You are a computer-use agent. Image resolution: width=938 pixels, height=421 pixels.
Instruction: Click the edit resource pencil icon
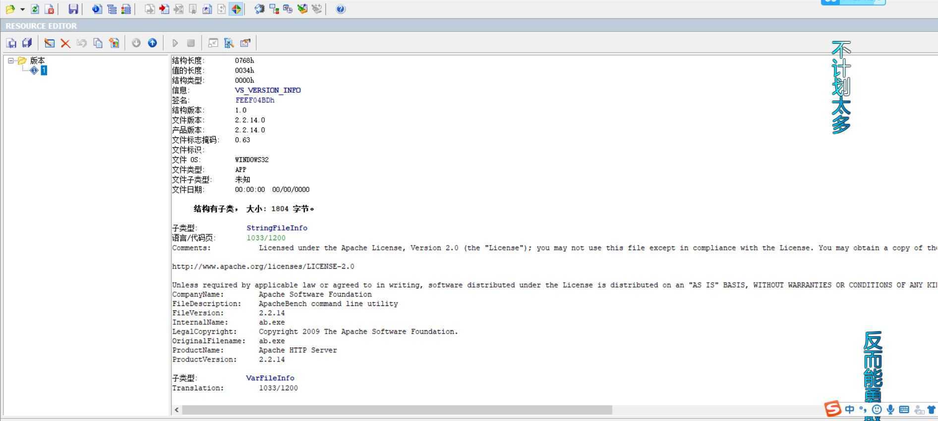(49, 43)
